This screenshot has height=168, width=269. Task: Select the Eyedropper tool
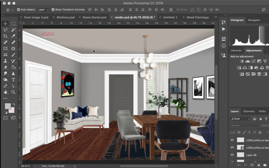tap(13, 36)
